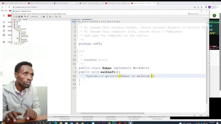Click the YouTube Home sidebar icon
Image resolution: width=221 pixels, height=124 pixels.
coord(4,22)
